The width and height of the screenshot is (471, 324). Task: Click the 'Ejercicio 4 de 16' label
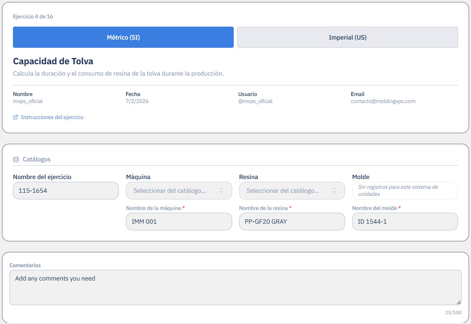pyautogui.click(x=33, y=17)
